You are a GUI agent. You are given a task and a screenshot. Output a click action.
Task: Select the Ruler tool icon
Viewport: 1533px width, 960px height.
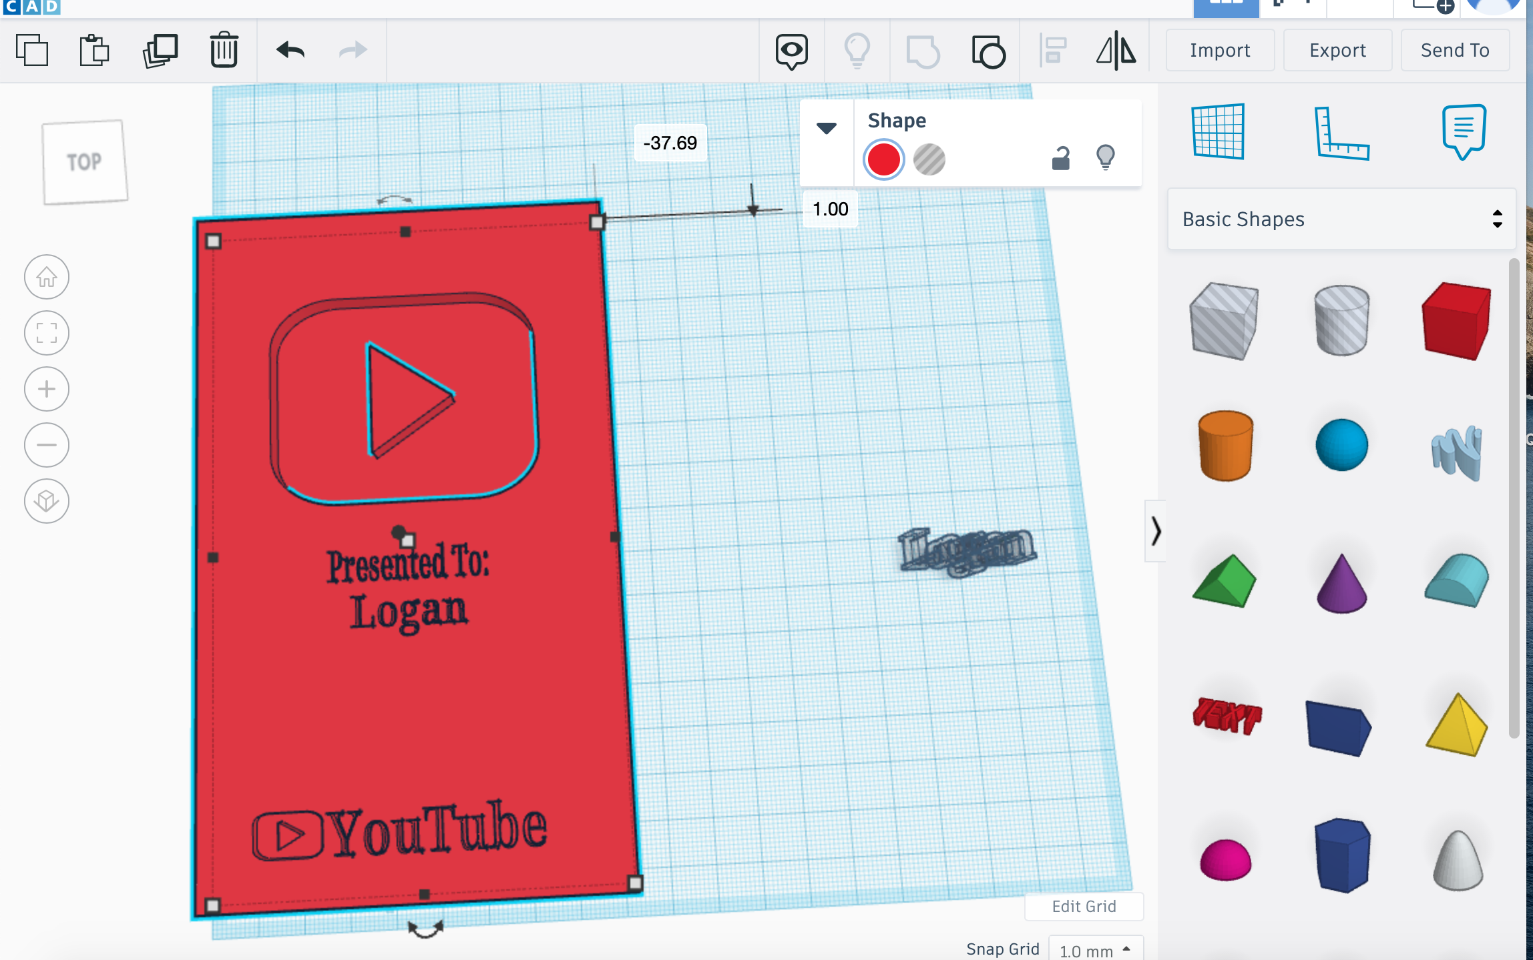pyautogui.click(x=1341, y=133)
